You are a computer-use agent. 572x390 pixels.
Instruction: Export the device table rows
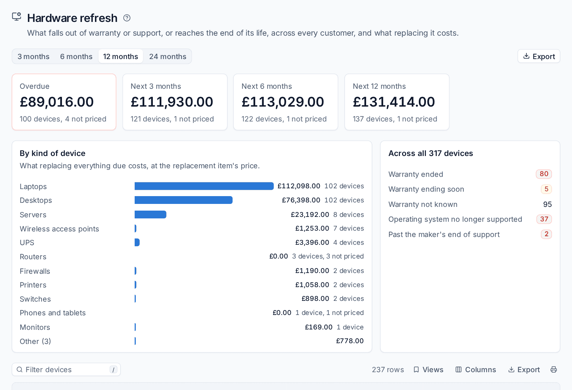click(x=524, y=370)
